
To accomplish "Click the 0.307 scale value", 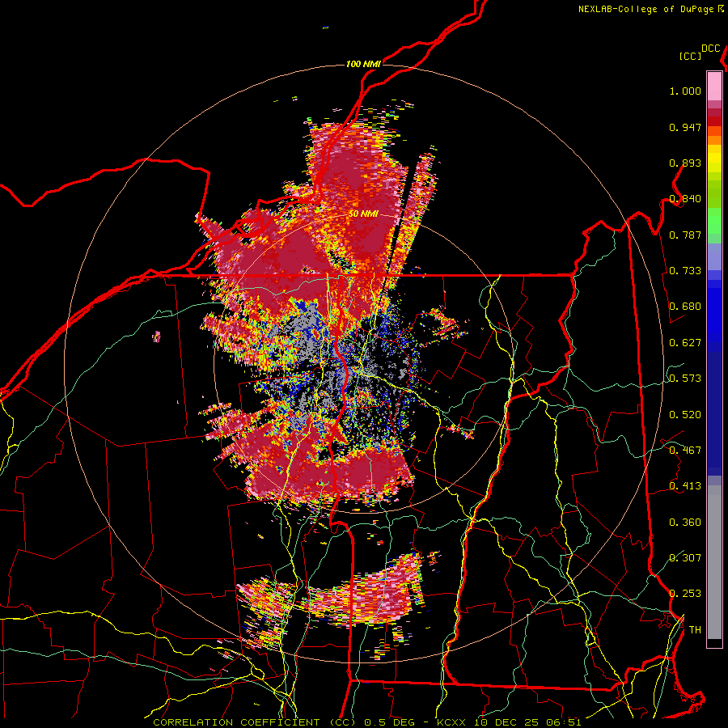I will (x=685, y=558).
